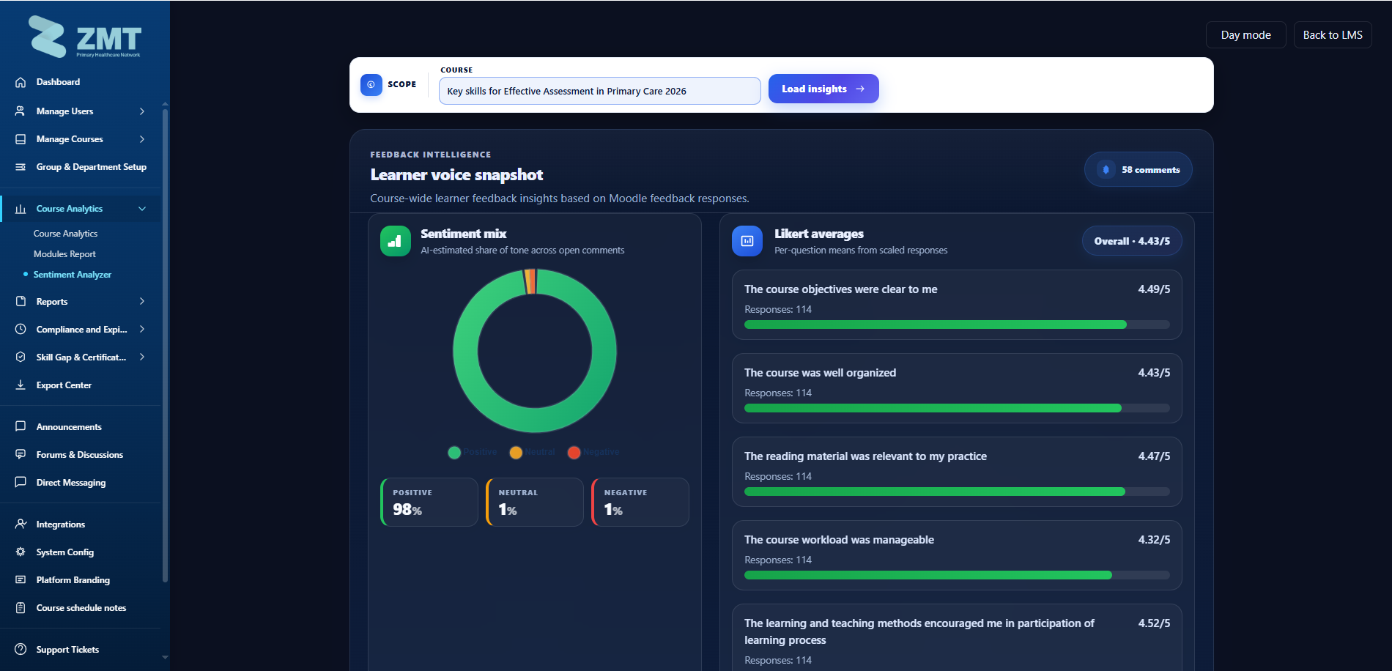
Task: Select the Sentiment Analyzer submenu item
Action: point(73,275)
